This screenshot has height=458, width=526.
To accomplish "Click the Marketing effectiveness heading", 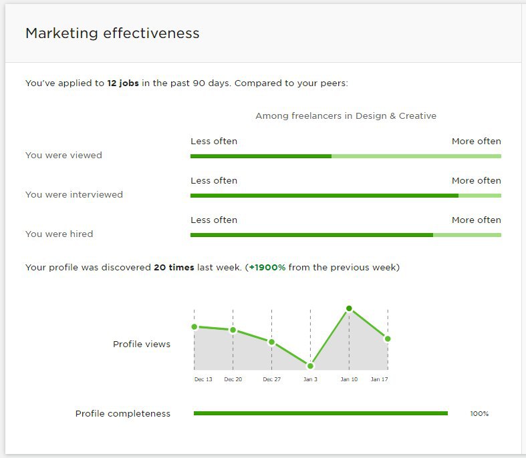I will click(112, 33).
